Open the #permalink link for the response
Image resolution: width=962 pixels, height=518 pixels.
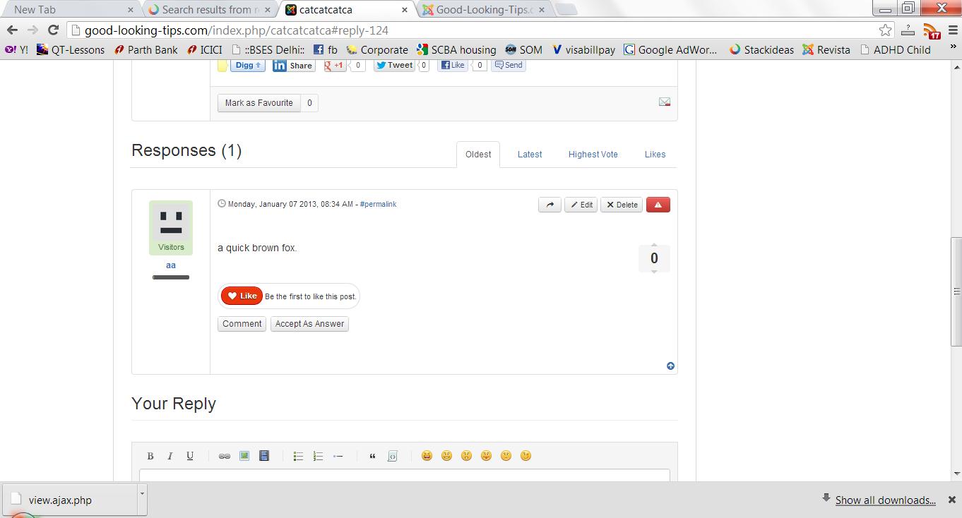[x=378, y=204]
